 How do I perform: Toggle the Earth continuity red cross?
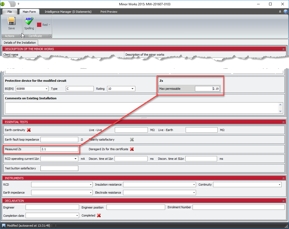click(x=29, y=130)
